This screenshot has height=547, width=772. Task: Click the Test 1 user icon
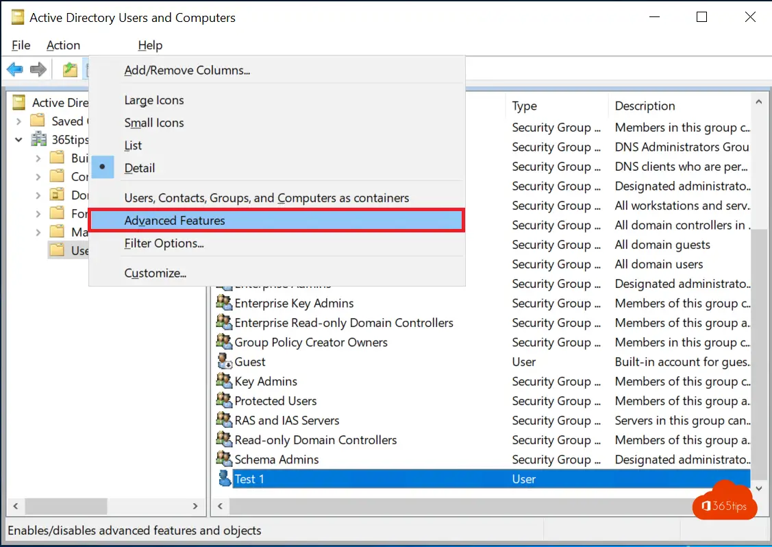(224, 479)
